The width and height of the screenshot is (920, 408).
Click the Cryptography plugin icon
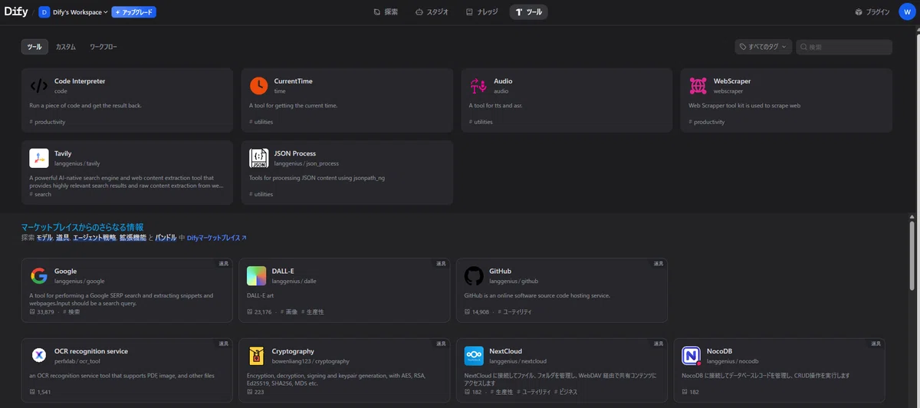pyautogui.click(x=257, y=356)
